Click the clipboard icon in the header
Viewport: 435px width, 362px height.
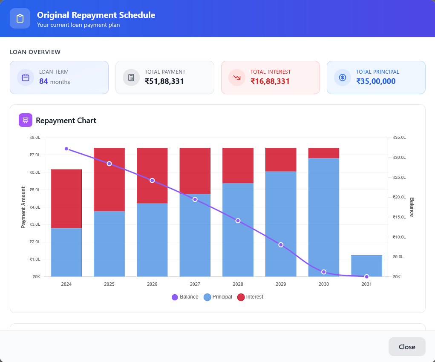point(20,18)
